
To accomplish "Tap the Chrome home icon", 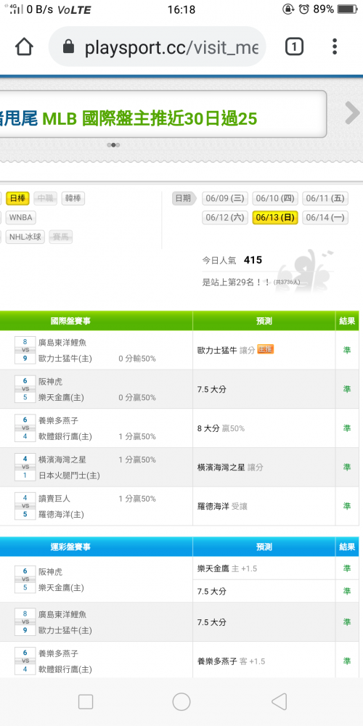I will [x=24, y=46].
